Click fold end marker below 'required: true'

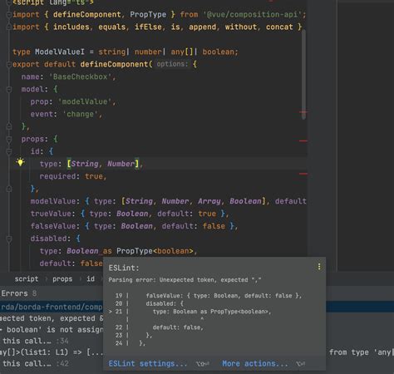[x=8, y=189]
